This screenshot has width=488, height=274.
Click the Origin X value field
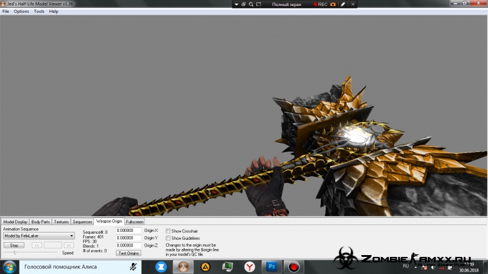point(128,231)
